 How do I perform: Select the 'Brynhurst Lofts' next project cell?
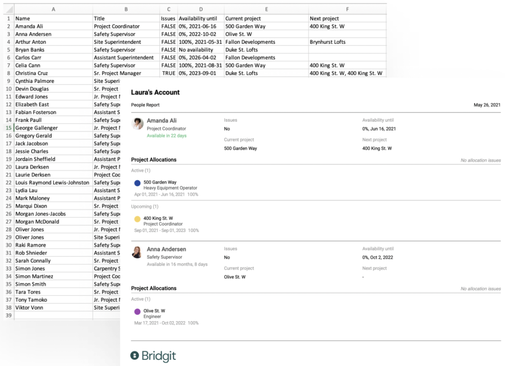(347, 42)
